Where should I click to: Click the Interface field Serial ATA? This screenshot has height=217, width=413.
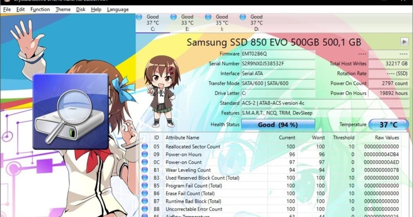(278, 73)
